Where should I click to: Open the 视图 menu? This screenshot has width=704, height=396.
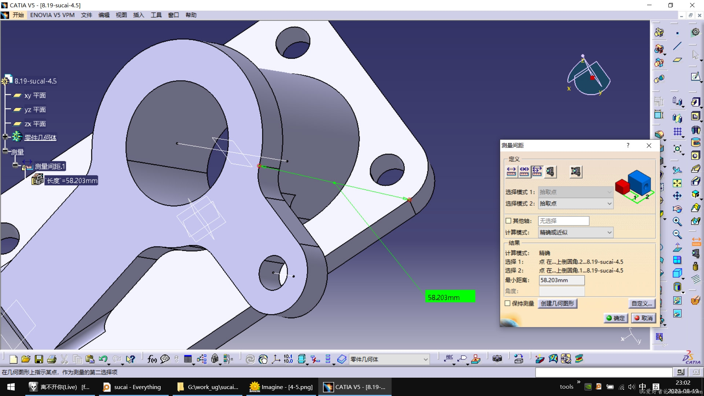pyautogui.click(x=121, y=15)
